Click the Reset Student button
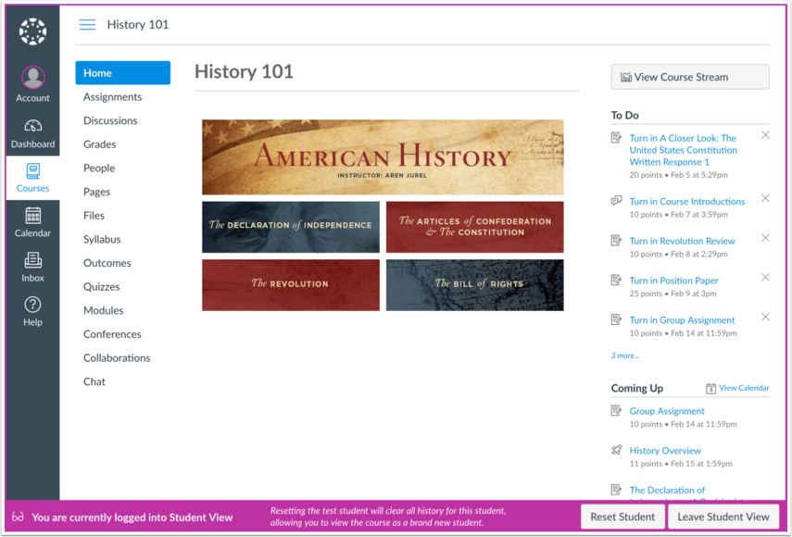 pos(622,517)
